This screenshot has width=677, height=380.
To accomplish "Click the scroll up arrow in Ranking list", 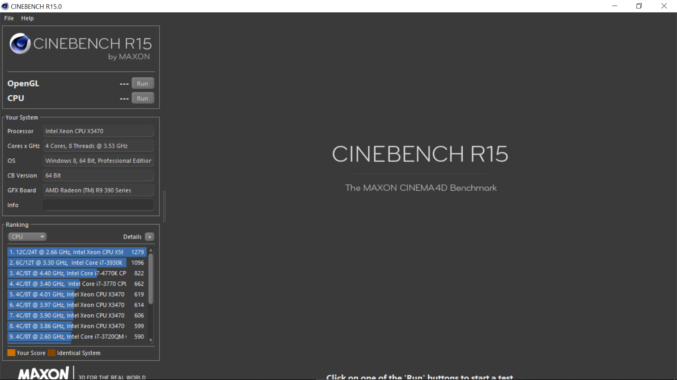I will (151, 251).
